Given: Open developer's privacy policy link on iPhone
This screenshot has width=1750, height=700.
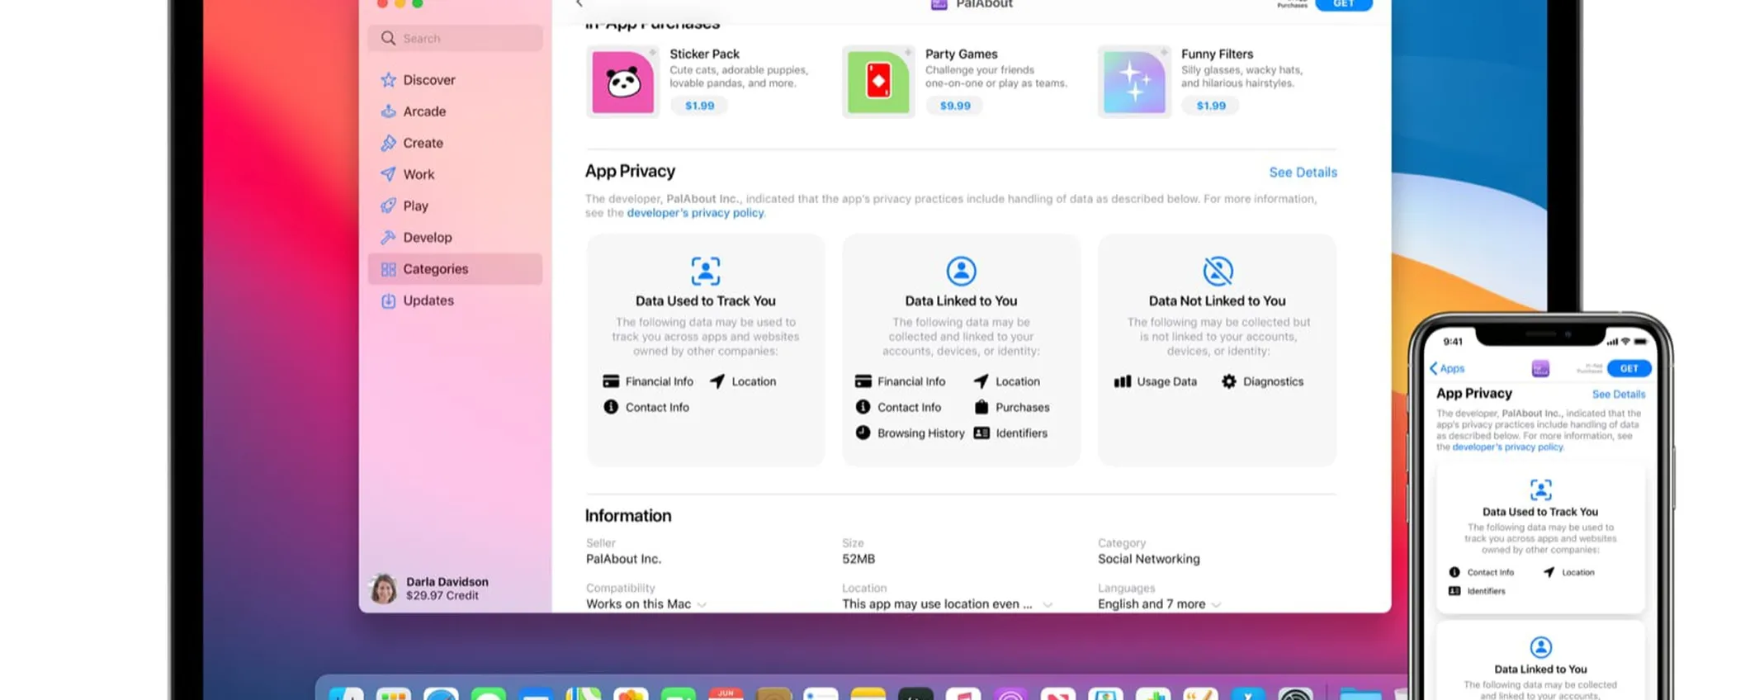Looking at the screenshot, I should (x=1507, y=447).
